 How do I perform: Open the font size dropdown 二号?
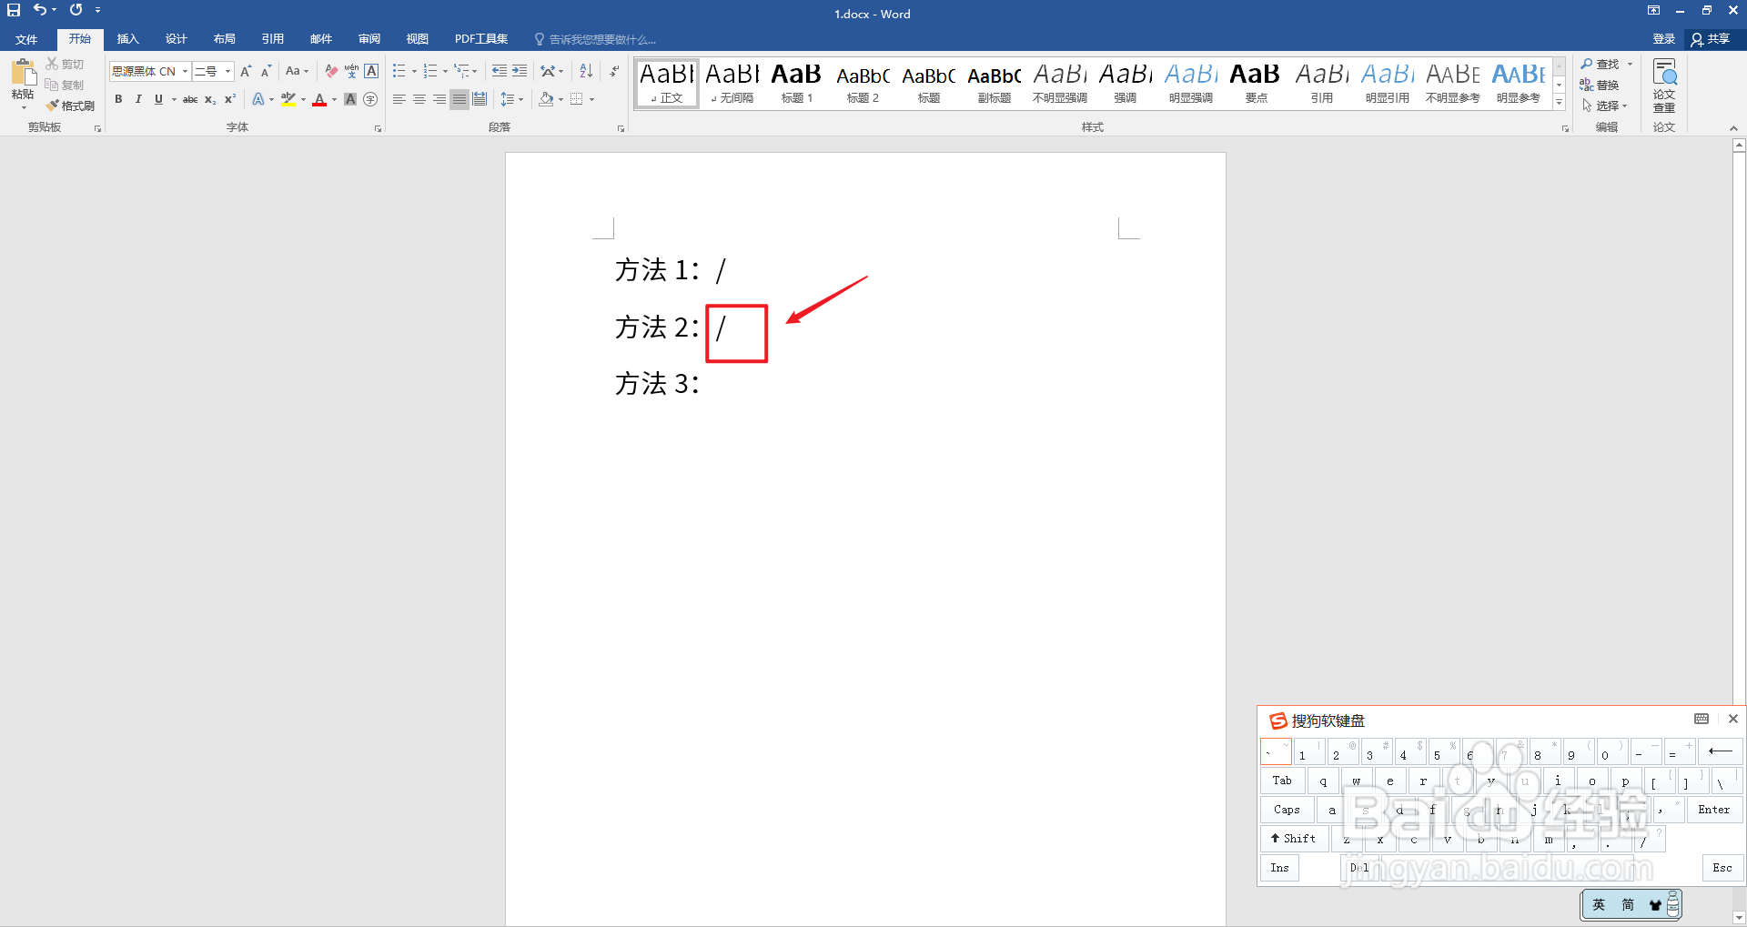pyautogui.click(x=227, y=71)
